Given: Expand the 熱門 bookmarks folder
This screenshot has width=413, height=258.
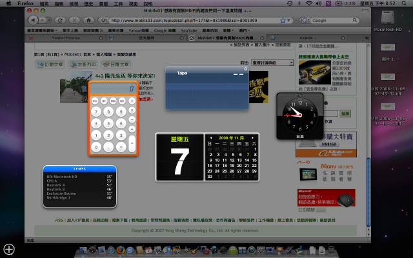Looking at the screenshot, I should pyautogui.click(x=244, y=30).
